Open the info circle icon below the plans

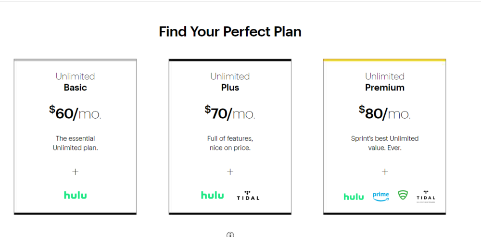(x=230, y=235)
